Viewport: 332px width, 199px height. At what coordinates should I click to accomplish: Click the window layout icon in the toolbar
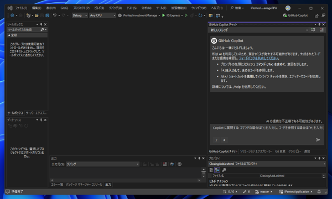click(218, 15)
